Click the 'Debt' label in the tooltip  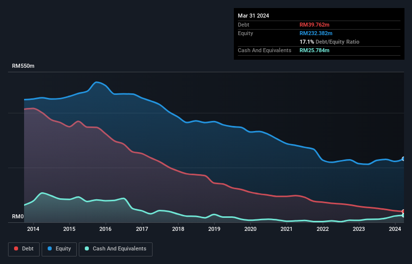click(243, 25)
